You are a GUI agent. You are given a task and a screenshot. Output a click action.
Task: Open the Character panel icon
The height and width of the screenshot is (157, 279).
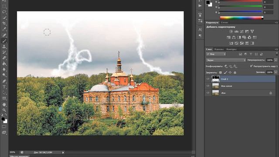coord(200,30)
